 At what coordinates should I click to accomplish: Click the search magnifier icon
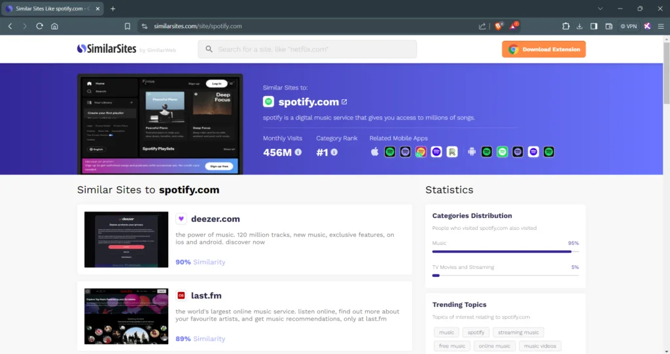(x=209, y=49)
